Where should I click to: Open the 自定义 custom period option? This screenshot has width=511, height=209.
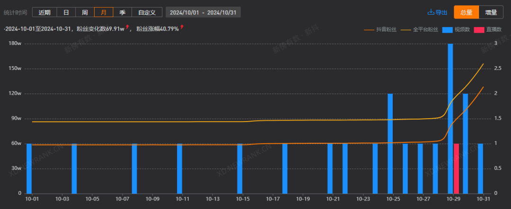147,12
